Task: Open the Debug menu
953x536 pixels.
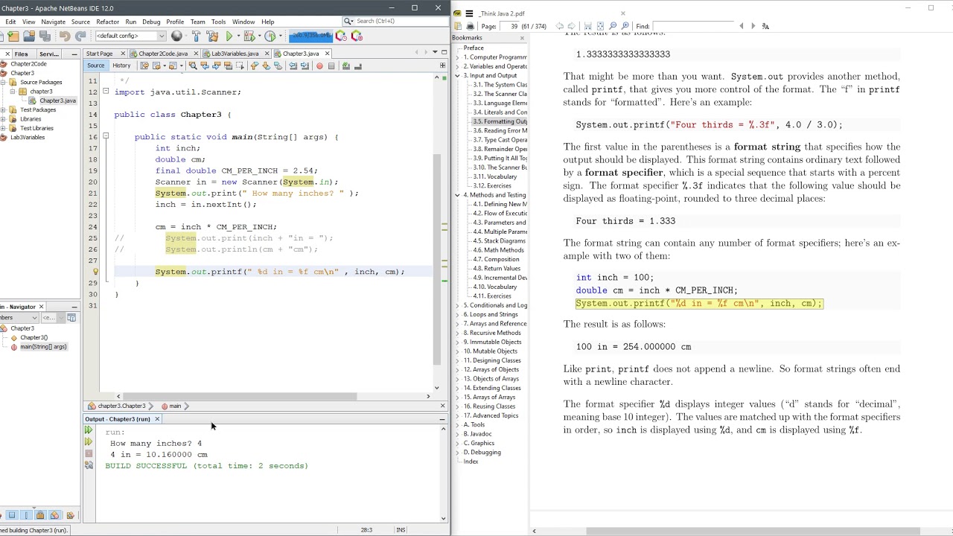Action: click(151, 22)
